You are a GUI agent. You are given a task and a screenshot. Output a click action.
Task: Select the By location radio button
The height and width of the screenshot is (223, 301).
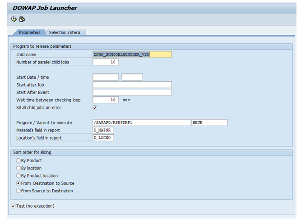point(18,168)
